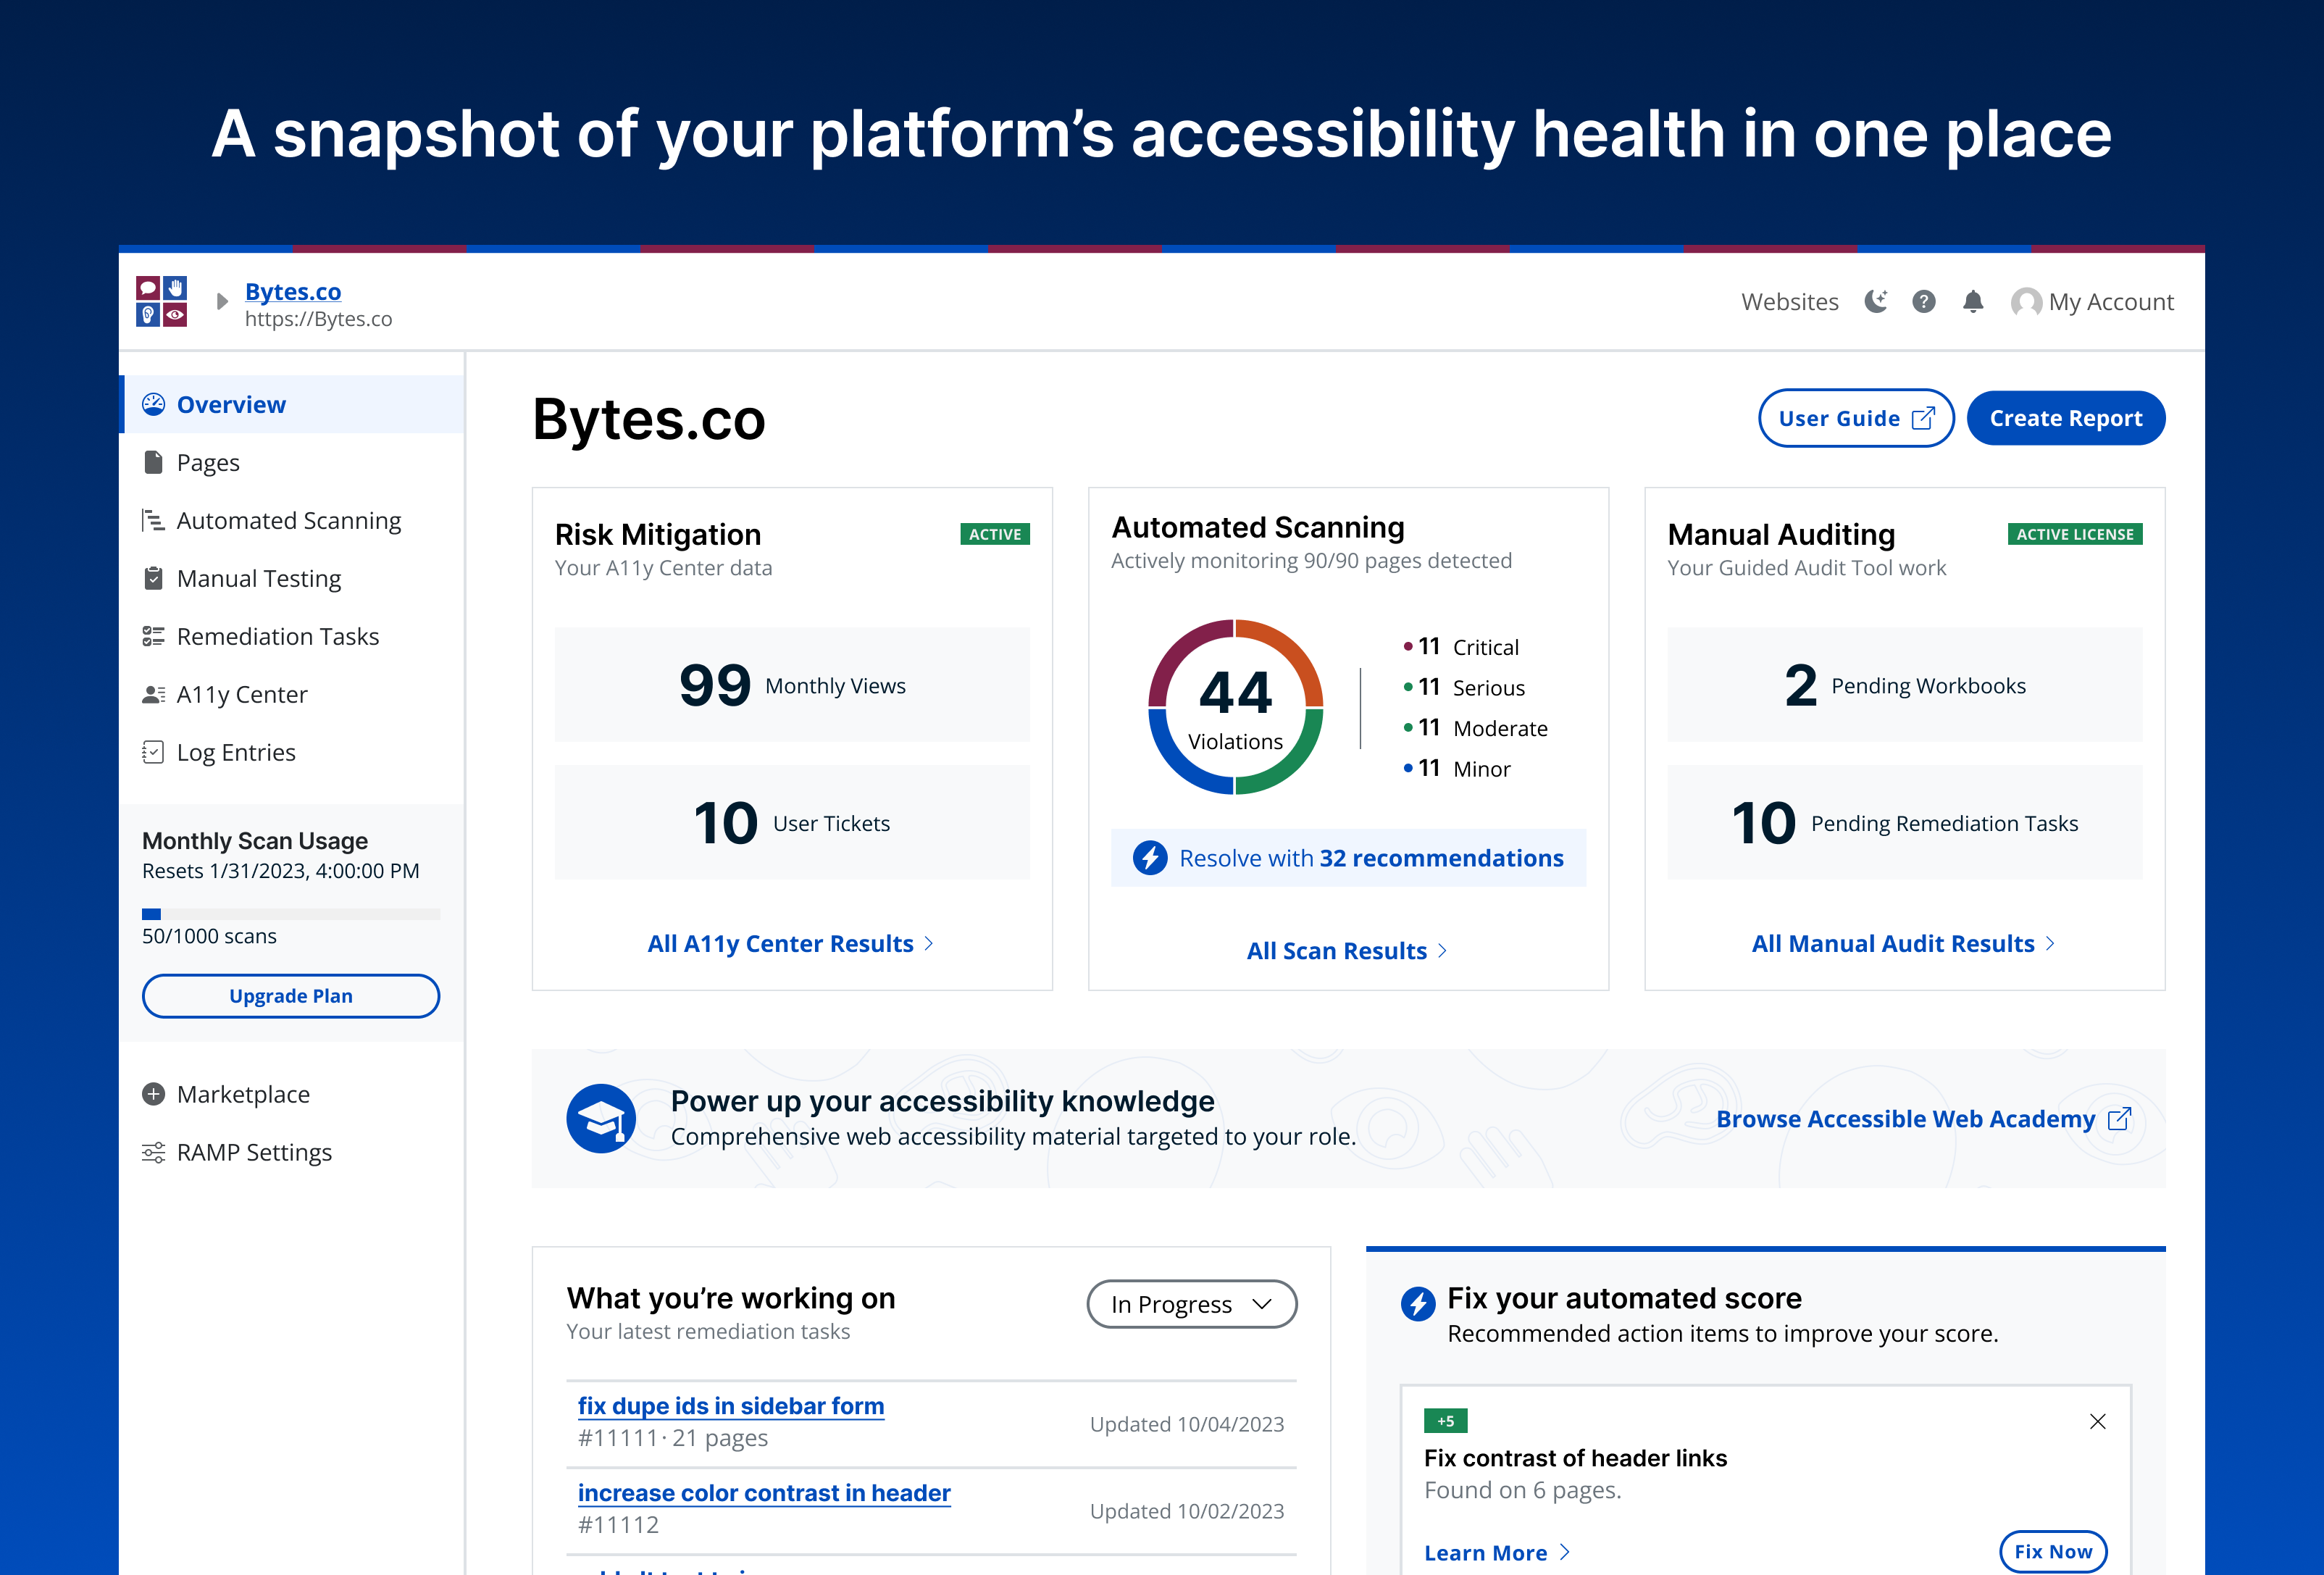Screen dimensions: 2324x1575
Task: Select the A11y Center person icon
Action: tap(154, 694)
